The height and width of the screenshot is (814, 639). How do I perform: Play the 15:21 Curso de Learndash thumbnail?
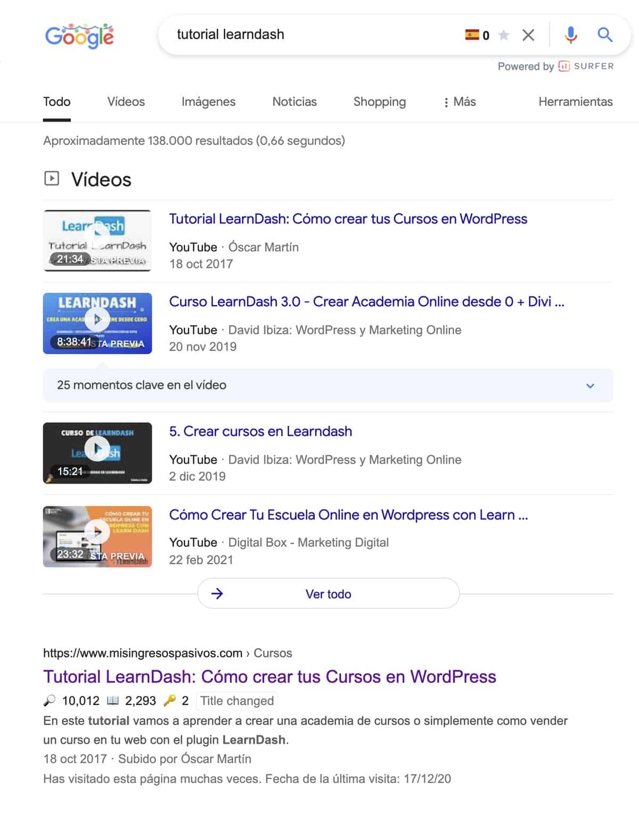(97, 453)
